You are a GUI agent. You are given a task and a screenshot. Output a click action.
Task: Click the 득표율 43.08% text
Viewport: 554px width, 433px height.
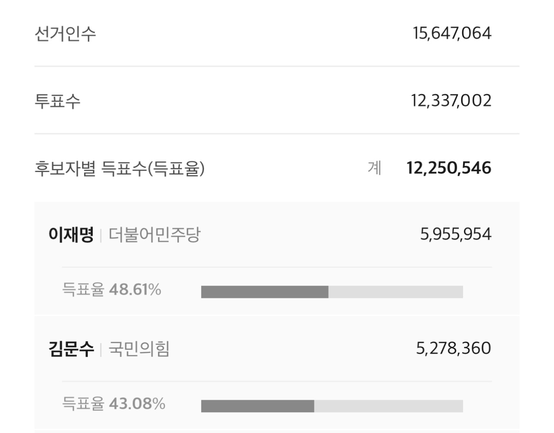tap(113, 404)
